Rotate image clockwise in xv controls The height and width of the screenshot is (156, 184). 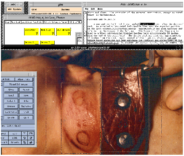click(x=31, y=138)
